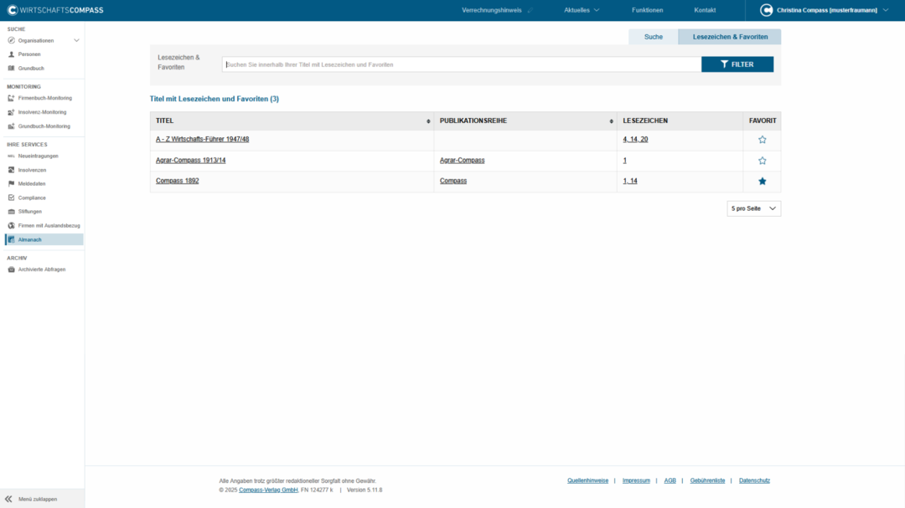This screenshot has width=905, height=508.
Task: Select the Grundbuch icon in sidebar
Action: click(x=11, y=68)
